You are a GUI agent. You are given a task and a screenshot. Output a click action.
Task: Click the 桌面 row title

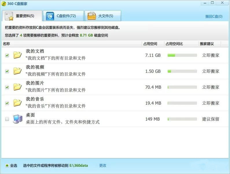coord(30,115)
